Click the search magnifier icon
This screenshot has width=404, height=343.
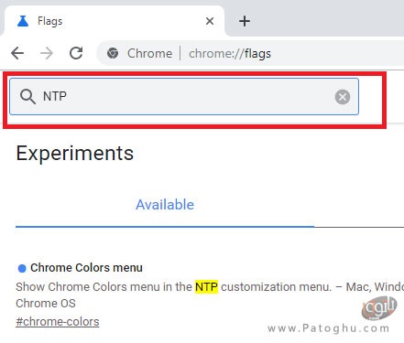tap(27, 97)
